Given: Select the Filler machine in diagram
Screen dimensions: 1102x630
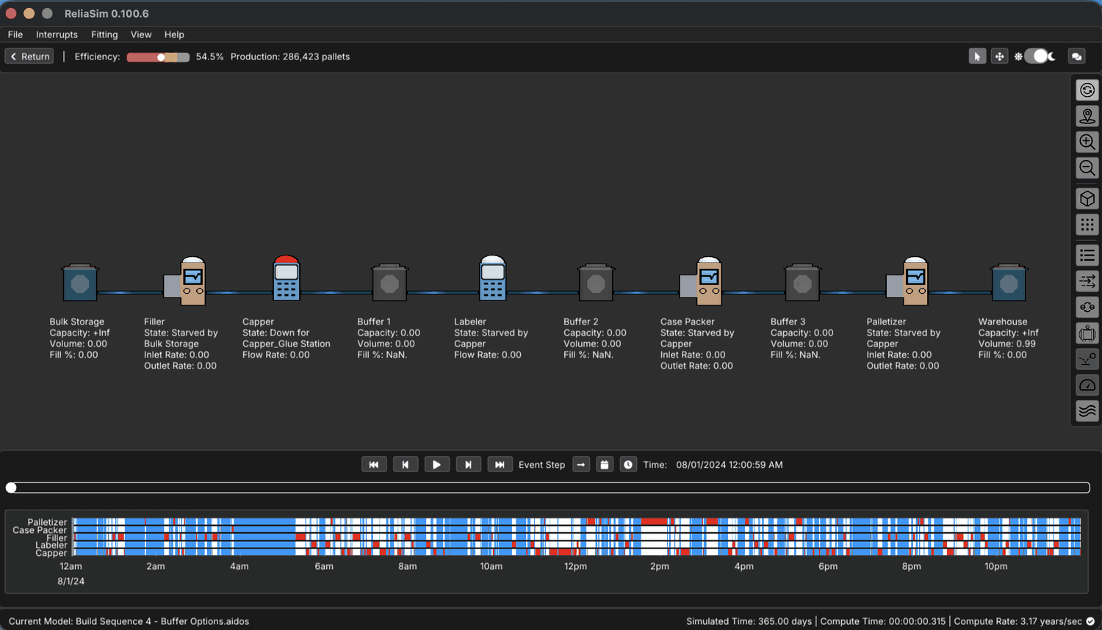Looking at the screenshot, I should (185, 280).
